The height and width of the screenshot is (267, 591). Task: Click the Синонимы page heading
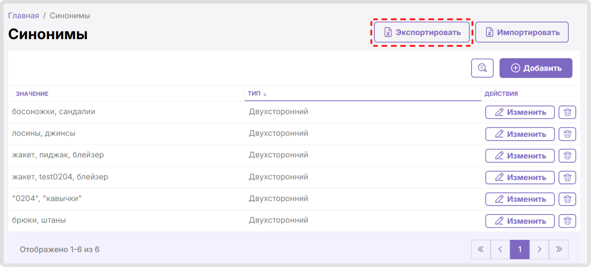(x=48, y=34)
